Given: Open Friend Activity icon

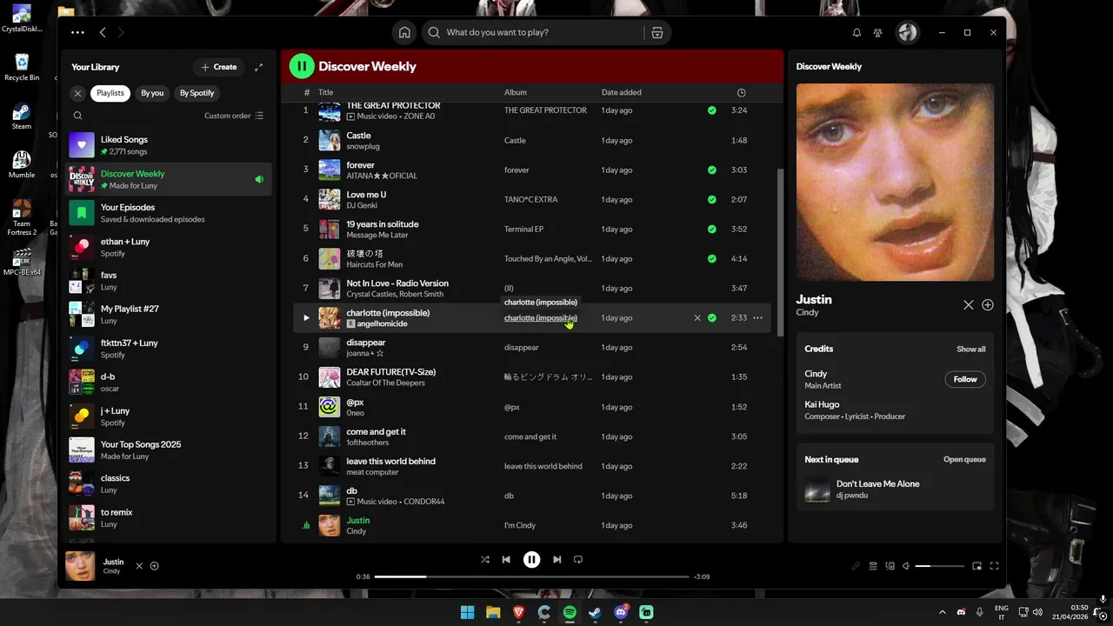Looking at the screenshot, I should coord(878,32).
